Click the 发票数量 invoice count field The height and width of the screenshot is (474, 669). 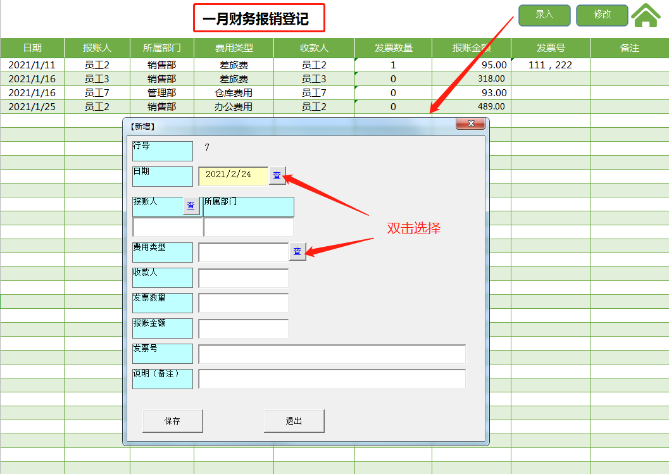click(244, 302)
